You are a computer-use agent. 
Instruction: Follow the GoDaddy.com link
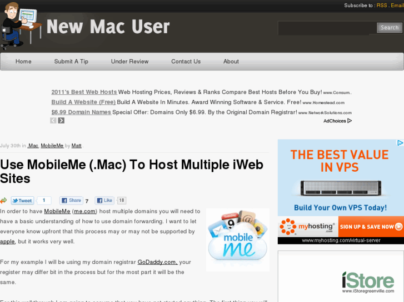pos(157,262)
